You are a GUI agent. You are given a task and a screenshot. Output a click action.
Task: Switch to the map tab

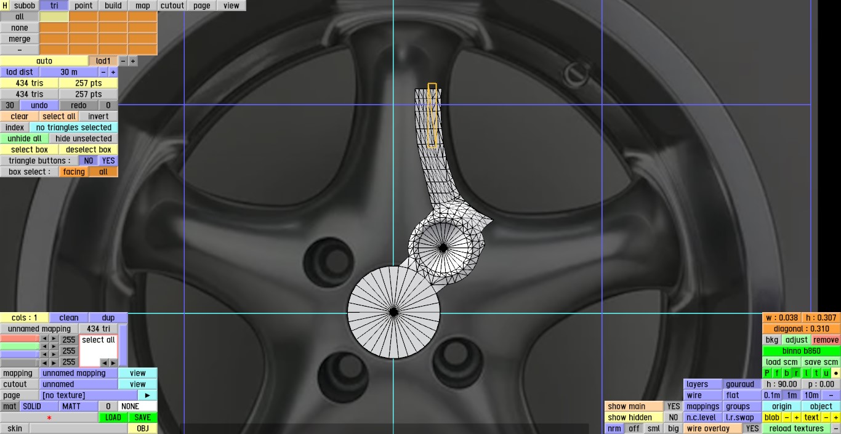pos(143,6)
